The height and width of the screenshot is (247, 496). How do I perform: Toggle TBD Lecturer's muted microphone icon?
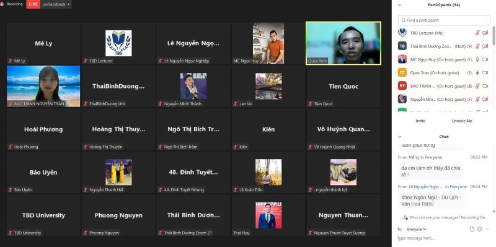(x=477, y=33)
